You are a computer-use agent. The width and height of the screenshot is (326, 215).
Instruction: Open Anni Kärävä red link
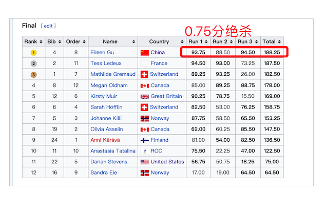106,140
